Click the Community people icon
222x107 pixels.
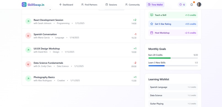coord(126,4)
